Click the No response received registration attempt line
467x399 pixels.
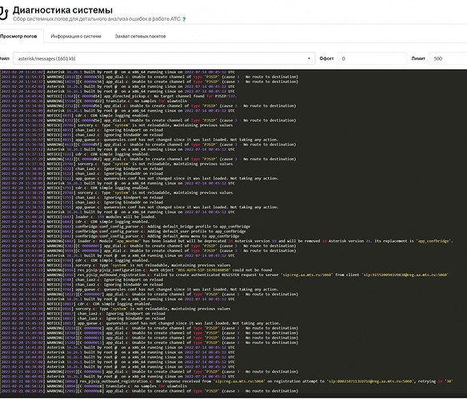coord(226,381)
